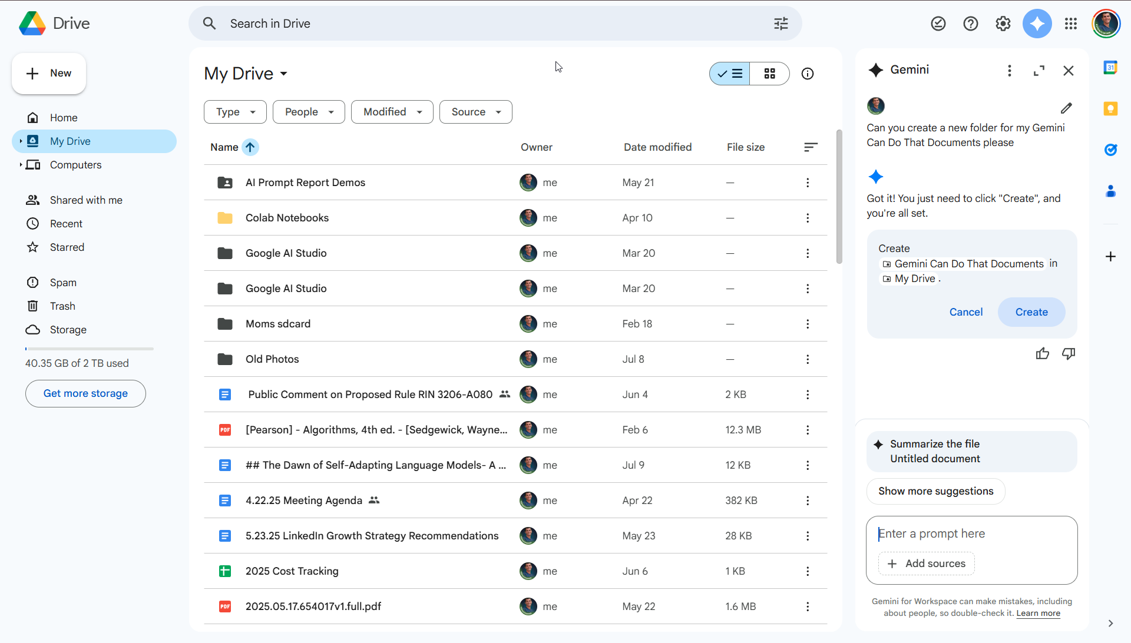Sort by Date modified column header

657,147
